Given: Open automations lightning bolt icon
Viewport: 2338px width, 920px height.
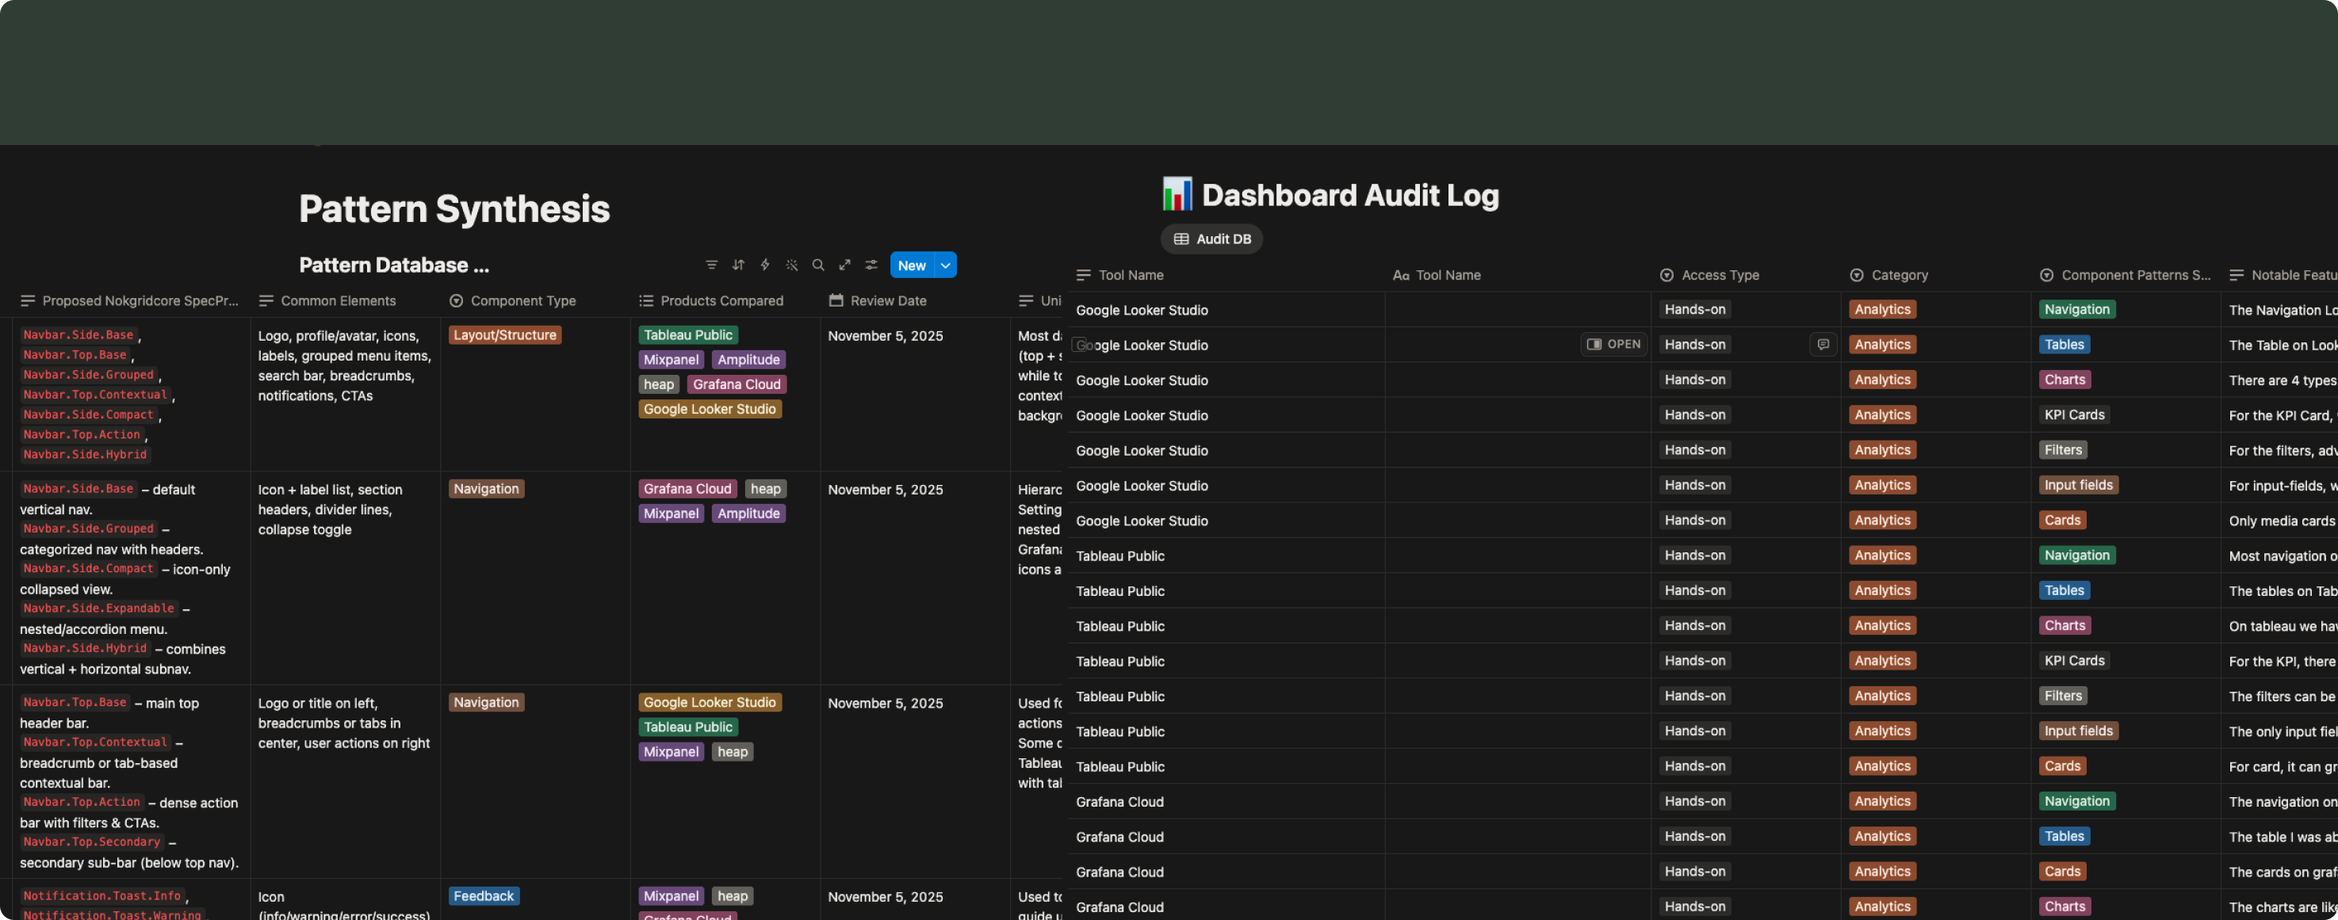Looking at the screenshot, I should point(765,265).
